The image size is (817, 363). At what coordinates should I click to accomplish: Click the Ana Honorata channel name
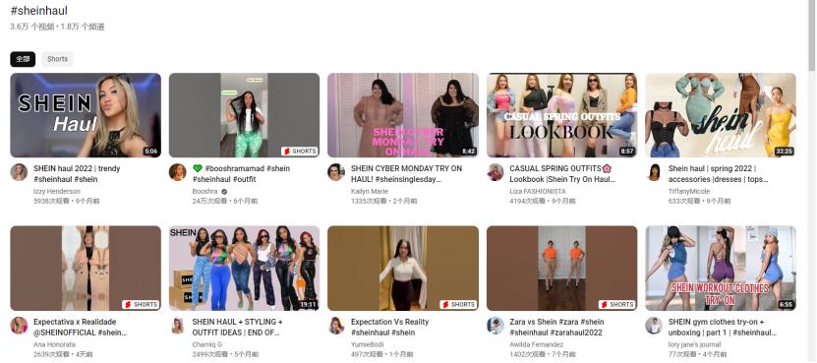click(x=54, y=344)
